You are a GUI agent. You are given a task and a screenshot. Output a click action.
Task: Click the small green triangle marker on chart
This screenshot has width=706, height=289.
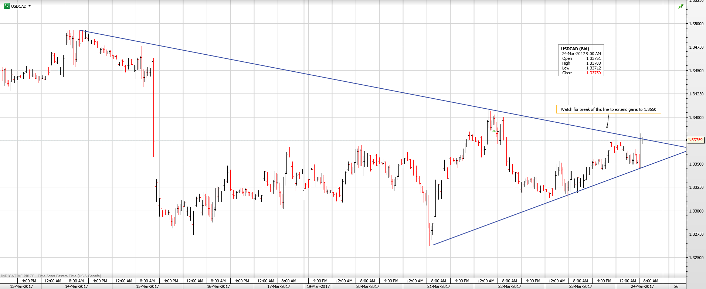494,131
